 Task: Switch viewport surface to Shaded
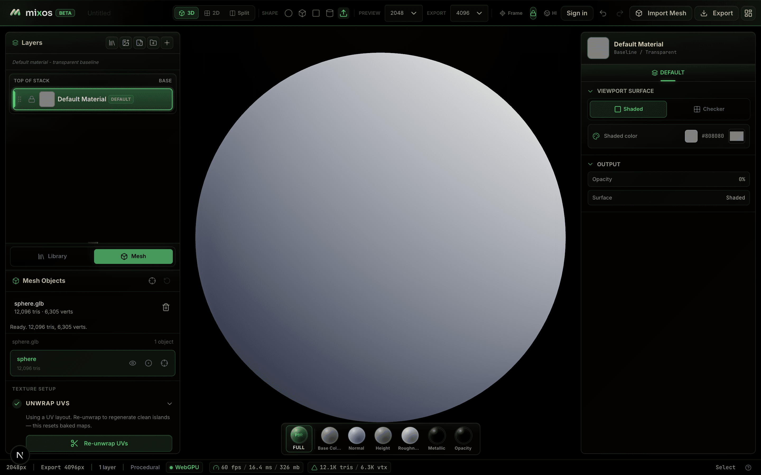628,109
